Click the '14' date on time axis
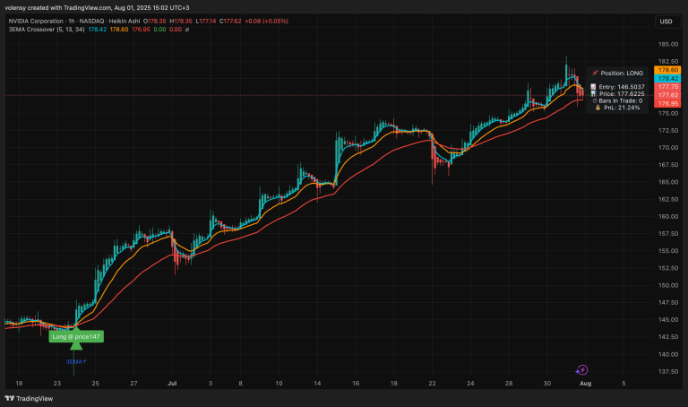Screen dimensions: 688x407 coord(317,384)
